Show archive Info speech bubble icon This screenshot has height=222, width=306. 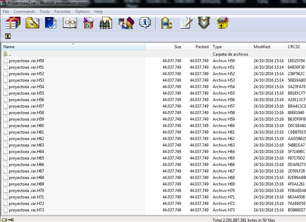click(145, 23)
